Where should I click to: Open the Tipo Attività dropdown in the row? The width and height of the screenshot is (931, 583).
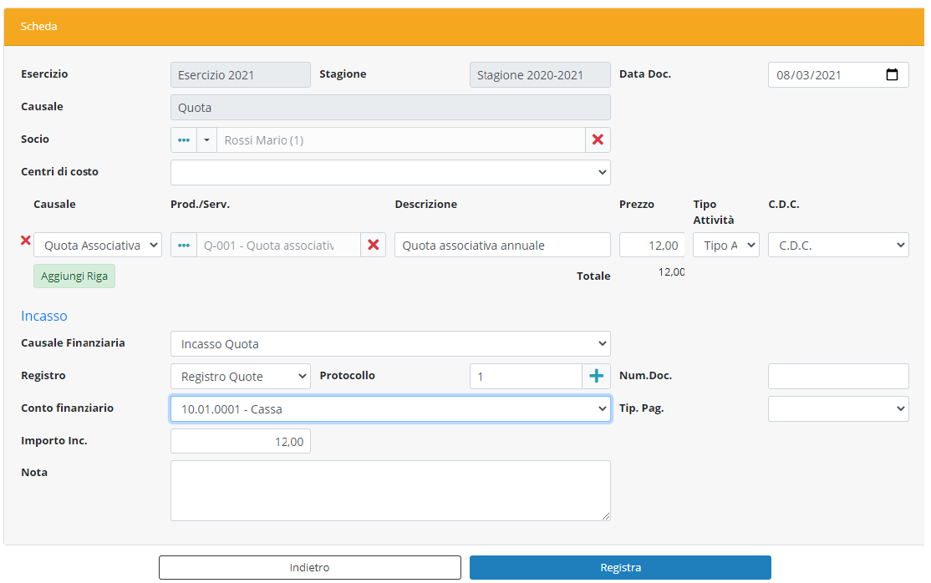coord(725,245)
